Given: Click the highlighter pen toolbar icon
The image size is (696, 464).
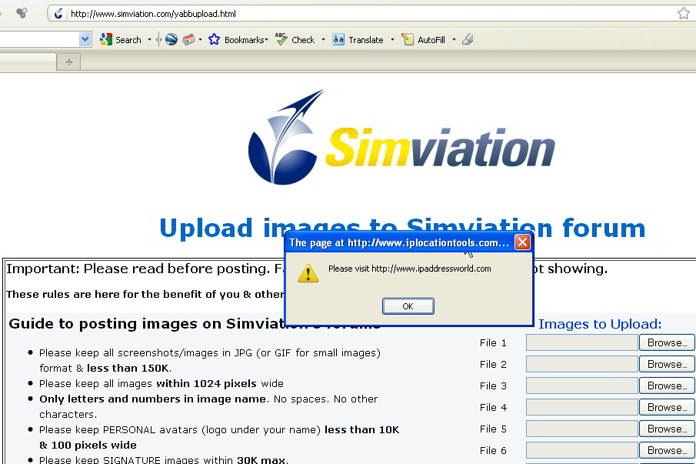Looking at the screenshot, I should point(468,40).
